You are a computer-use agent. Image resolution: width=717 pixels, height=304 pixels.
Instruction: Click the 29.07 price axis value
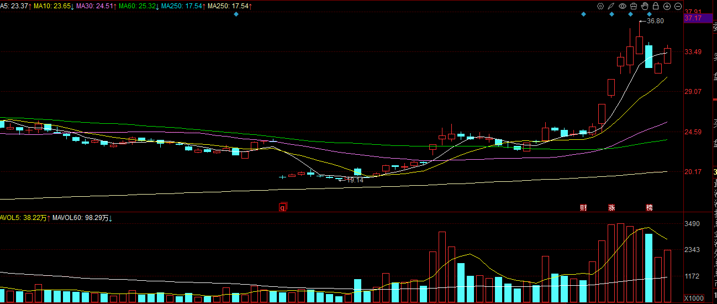(693, 92)
